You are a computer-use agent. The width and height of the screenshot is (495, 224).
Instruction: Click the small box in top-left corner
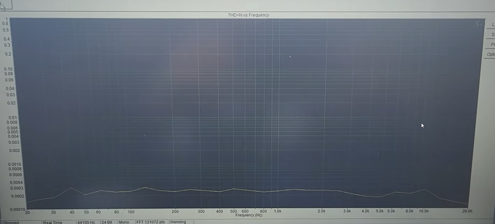coord(6,5)
